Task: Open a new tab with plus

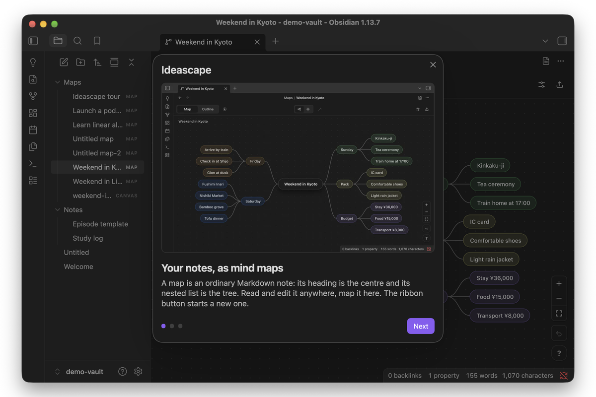Action: [276, 41]
